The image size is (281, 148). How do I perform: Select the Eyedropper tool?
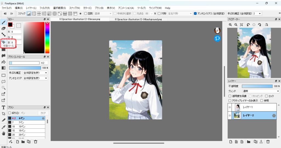(x=3, y=127)
